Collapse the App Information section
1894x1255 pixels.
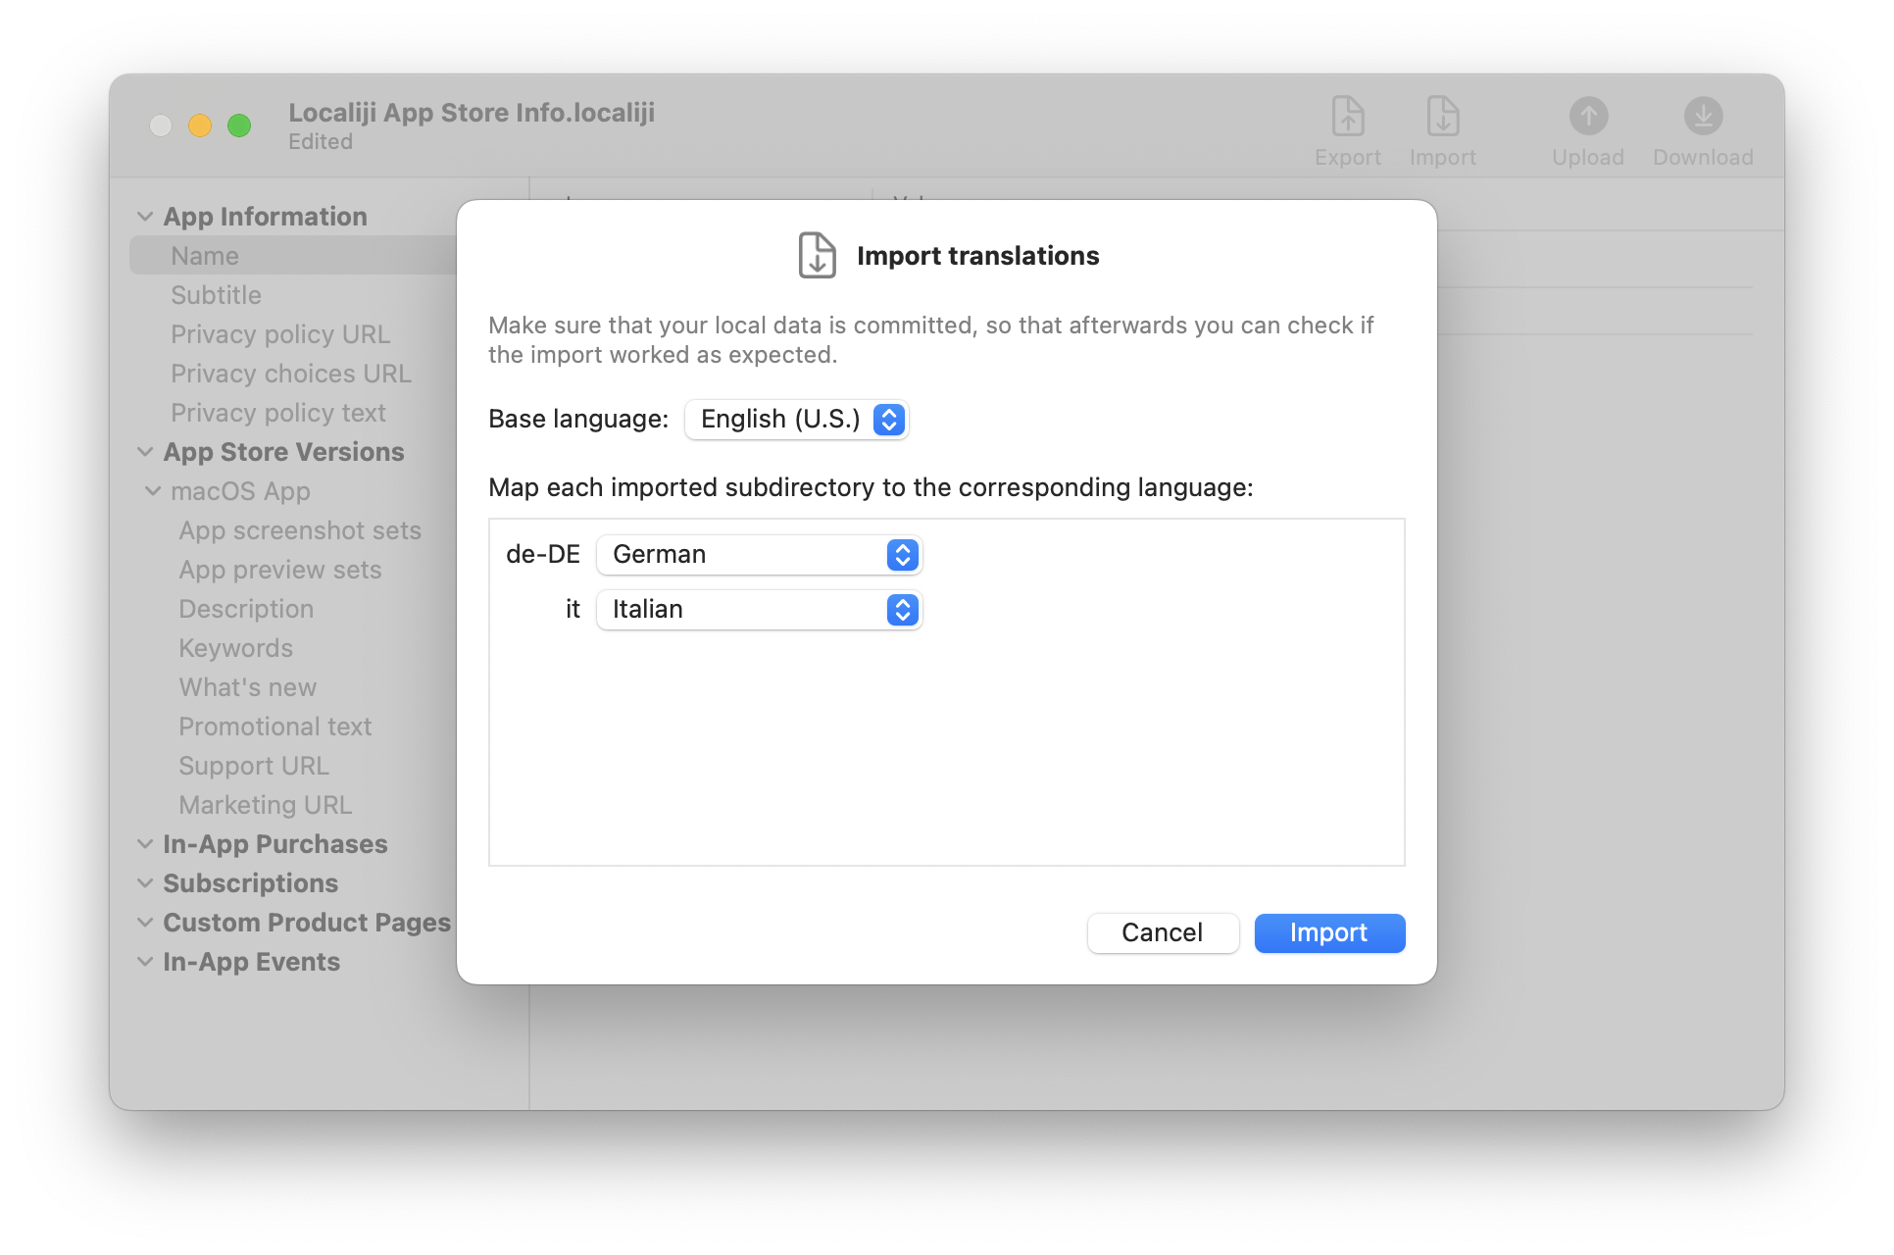point(145,216)
